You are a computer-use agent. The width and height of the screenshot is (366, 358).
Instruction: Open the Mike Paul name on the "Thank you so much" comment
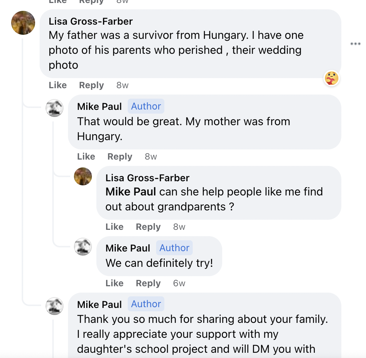coord(99,305)
